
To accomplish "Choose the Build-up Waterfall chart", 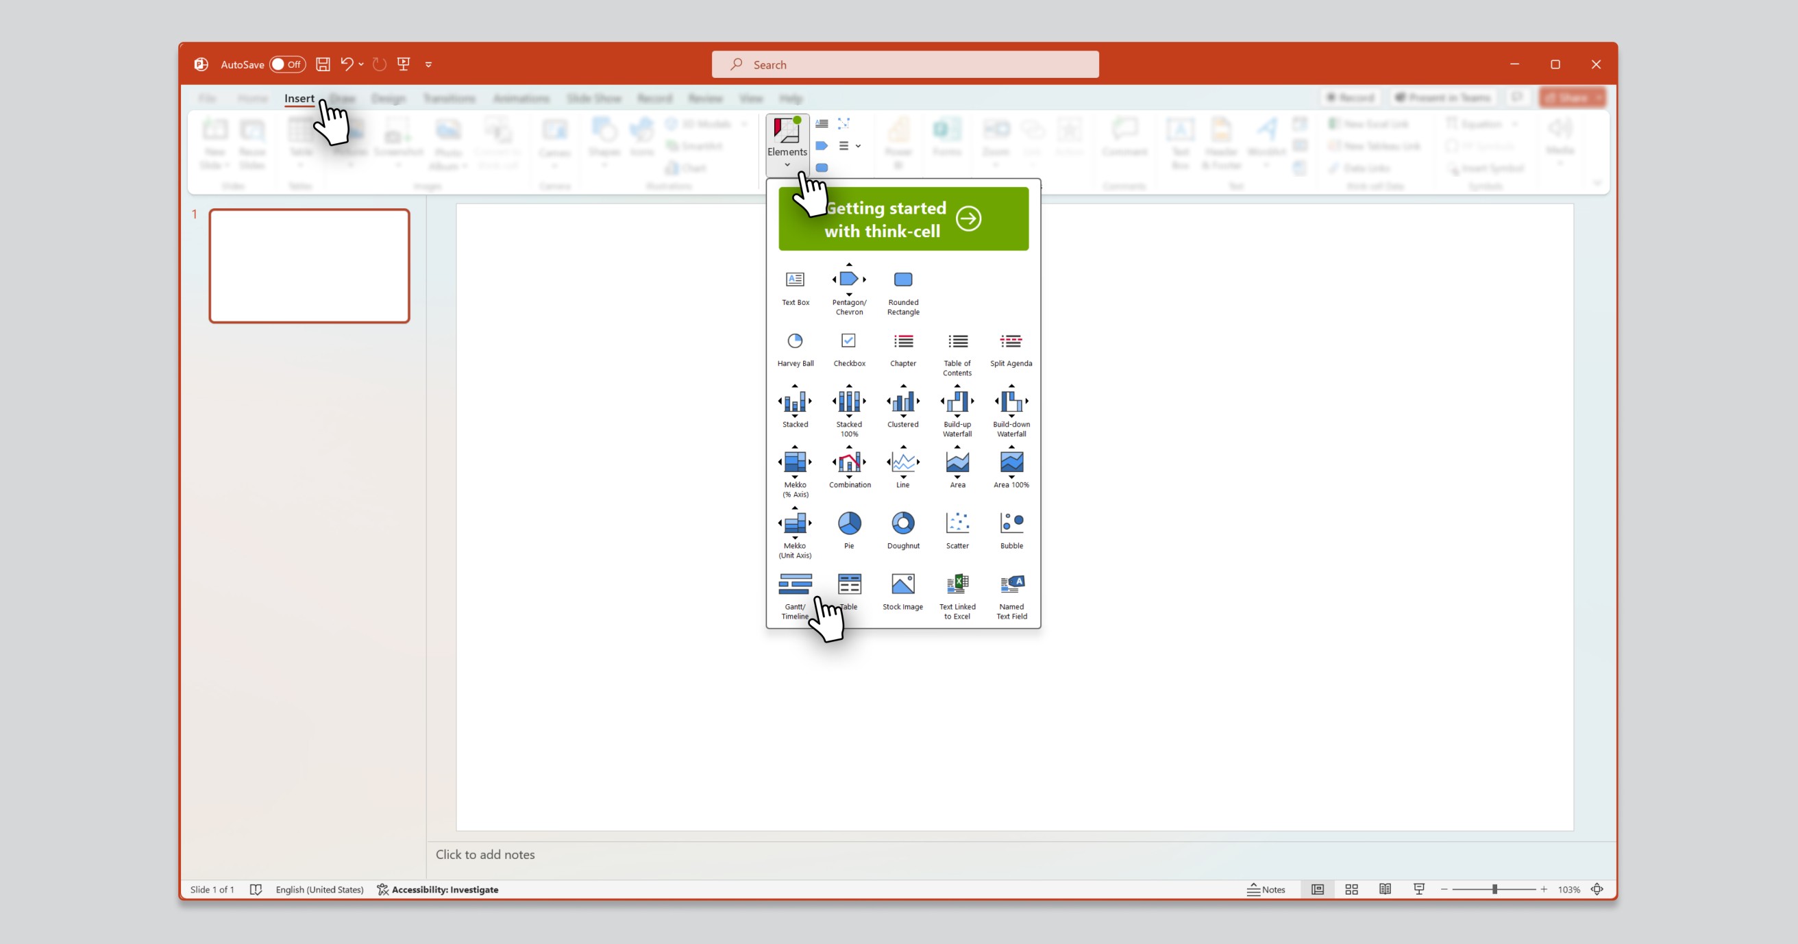I will click(957, 411).
